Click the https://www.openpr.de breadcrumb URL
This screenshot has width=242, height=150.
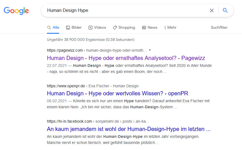point(66,86)
